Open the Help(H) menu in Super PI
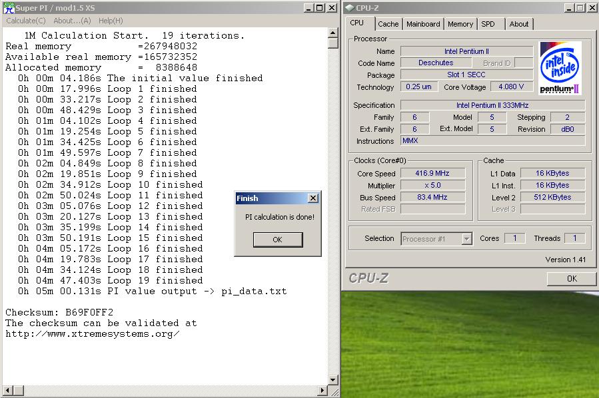This screenshot has height=398, width=599. (111, 21)
